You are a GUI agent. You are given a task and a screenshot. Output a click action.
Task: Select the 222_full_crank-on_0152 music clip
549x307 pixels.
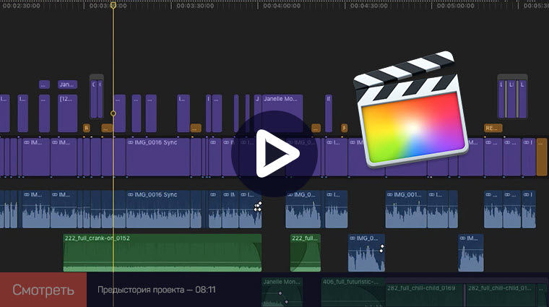(162, 253)
